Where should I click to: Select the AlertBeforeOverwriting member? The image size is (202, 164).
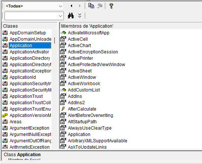click(x=90, y=115)
